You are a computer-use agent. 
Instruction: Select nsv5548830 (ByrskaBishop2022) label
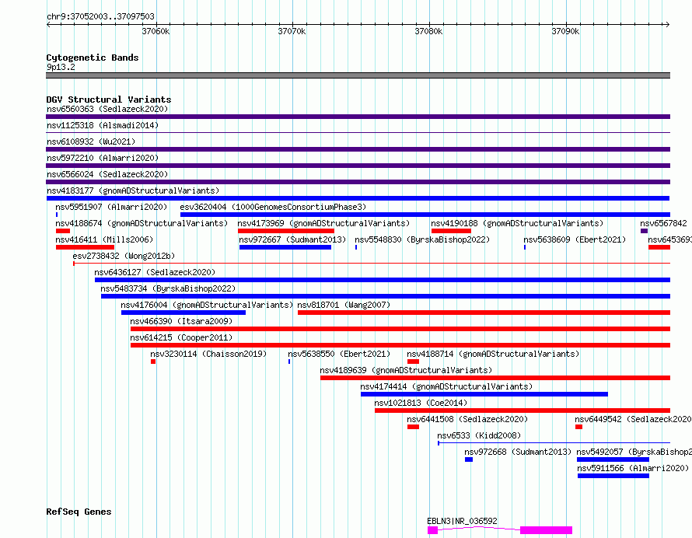pyautogui.click(x=422, y=239)
